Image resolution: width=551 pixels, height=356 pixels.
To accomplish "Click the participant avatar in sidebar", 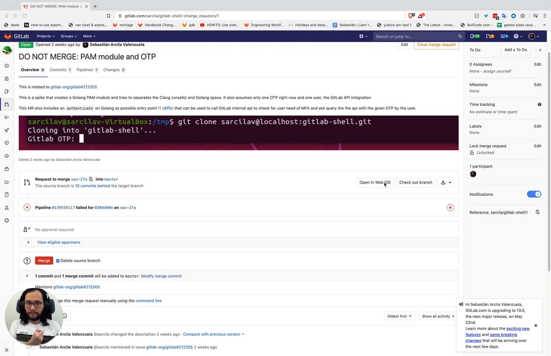I will 473,174.
